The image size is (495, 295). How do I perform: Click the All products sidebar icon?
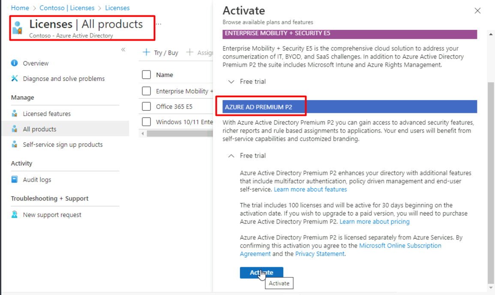15,129
